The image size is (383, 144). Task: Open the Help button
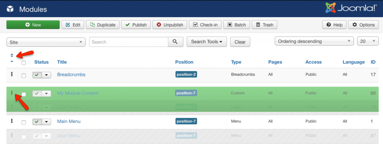click(334, 25)
